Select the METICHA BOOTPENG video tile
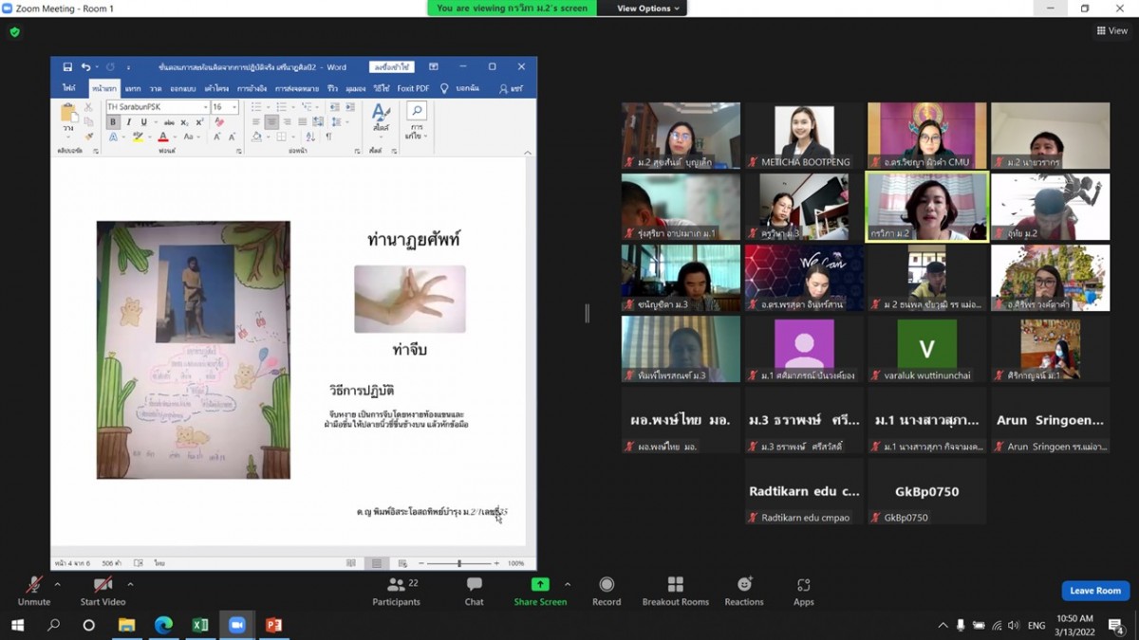The image size is (1139, 640). 804,135
